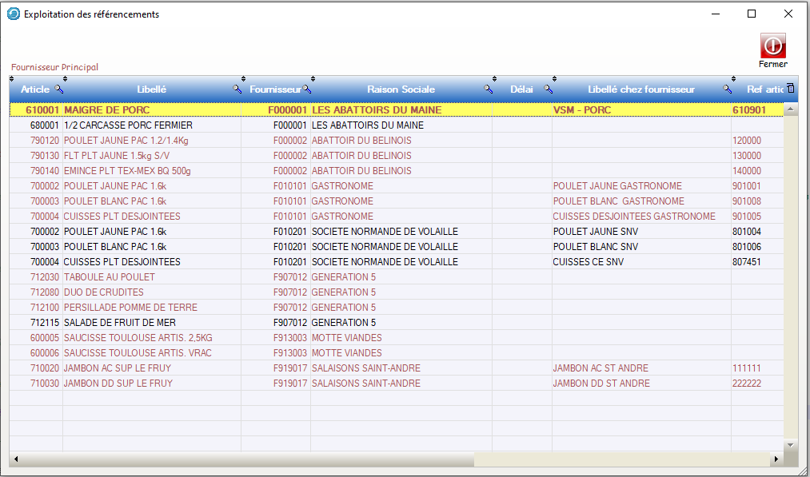Sort by Libellé chez fournisseur header
810x477 pixels.
point(640,89)
